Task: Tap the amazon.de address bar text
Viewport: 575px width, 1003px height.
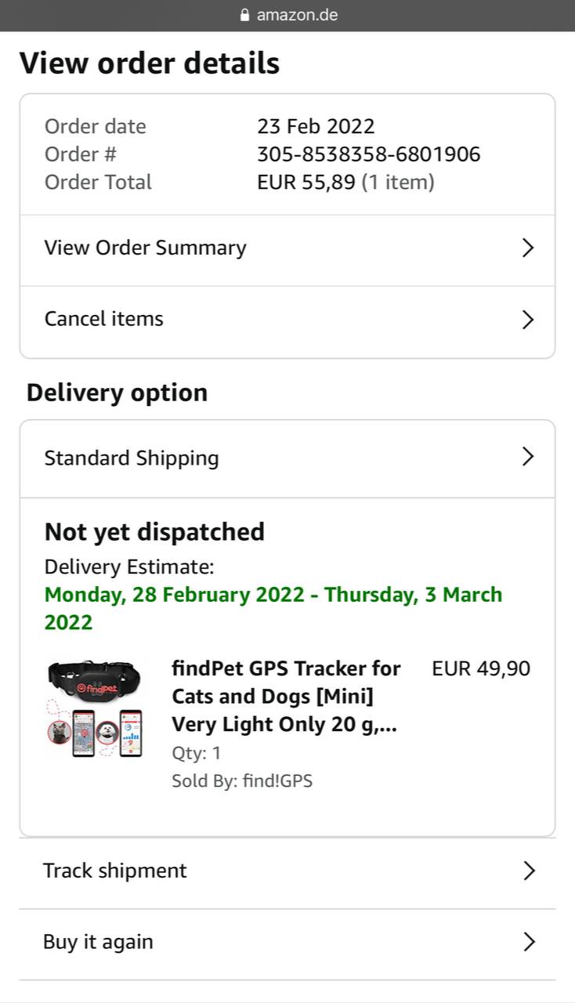Action: point(297,15)
